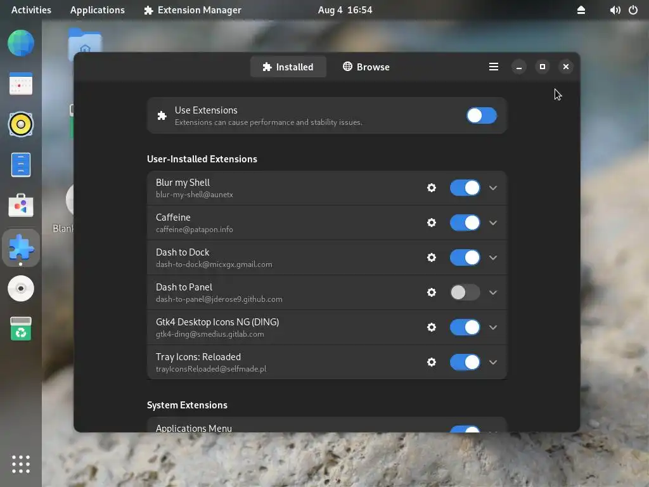Open the Applications menu in top bar

[x=97, y=10]
